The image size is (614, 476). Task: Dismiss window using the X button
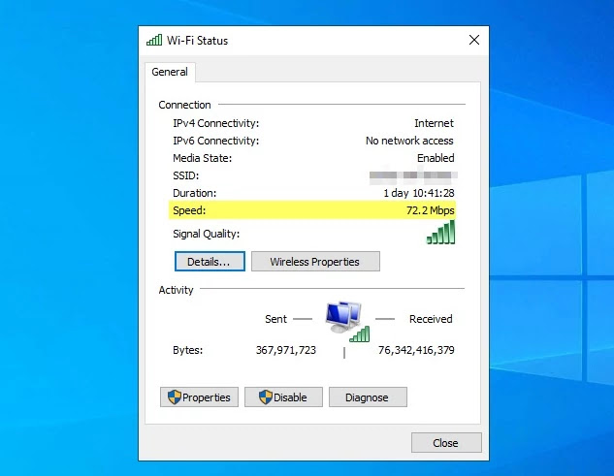click(474, 40)
